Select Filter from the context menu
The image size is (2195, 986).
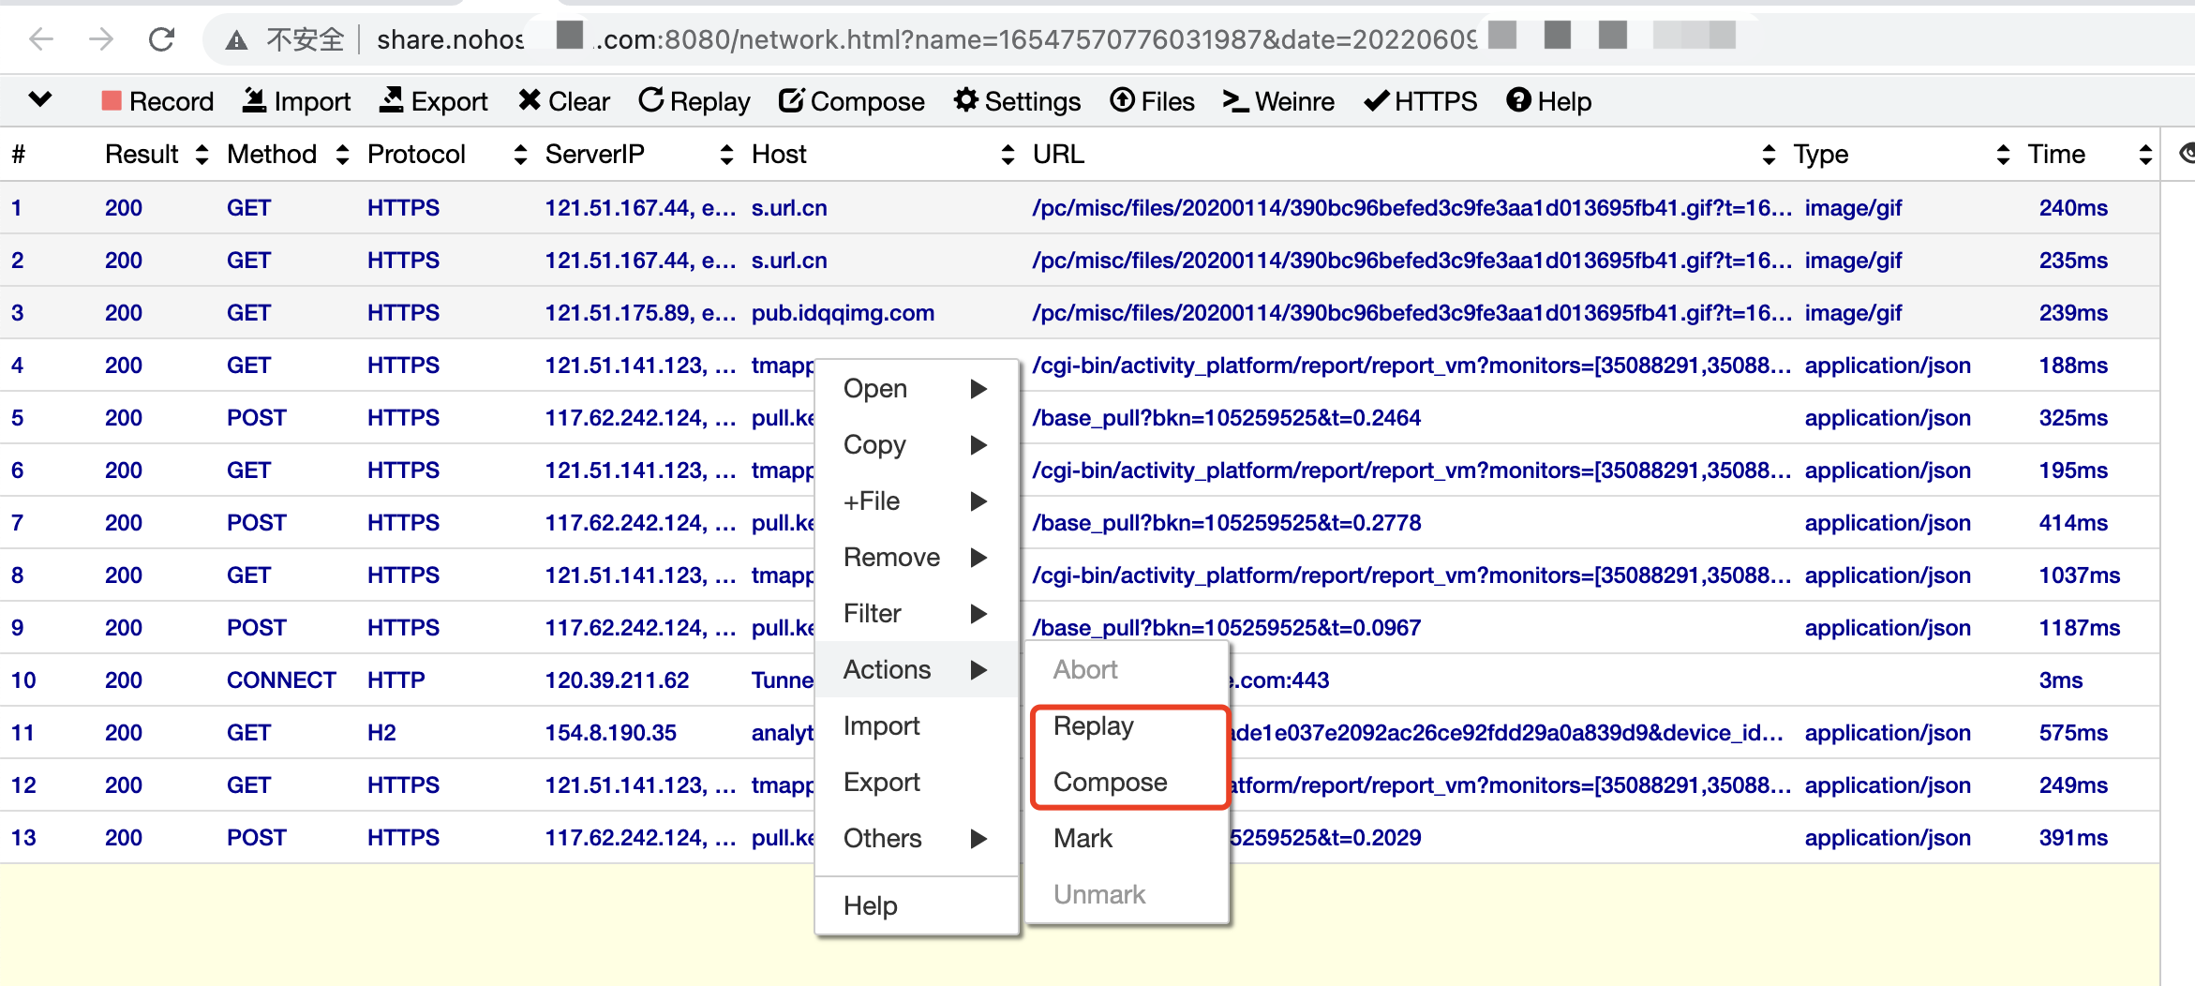pos(872,613)
